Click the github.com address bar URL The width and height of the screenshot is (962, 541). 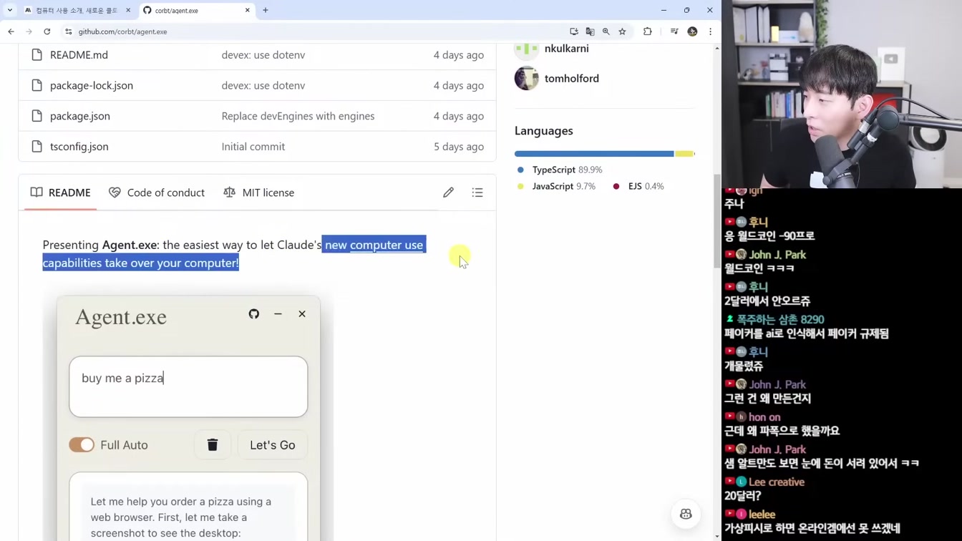[122, 31]
